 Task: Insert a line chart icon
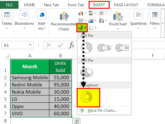coord(81,20)
